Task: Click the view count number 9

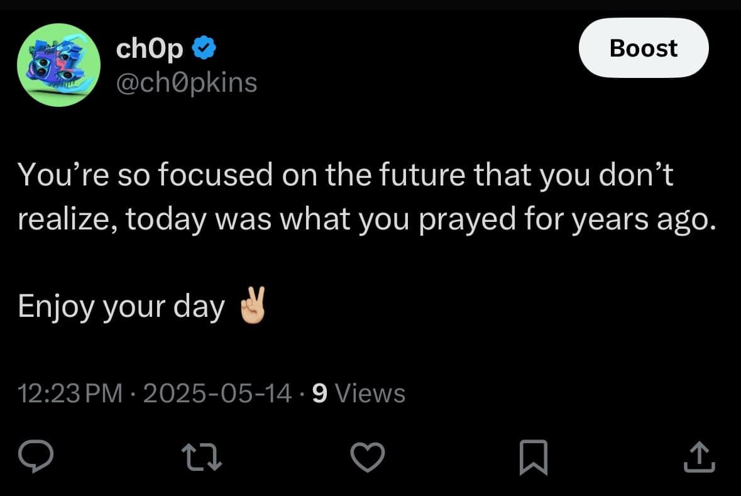Action: point(319,394)
